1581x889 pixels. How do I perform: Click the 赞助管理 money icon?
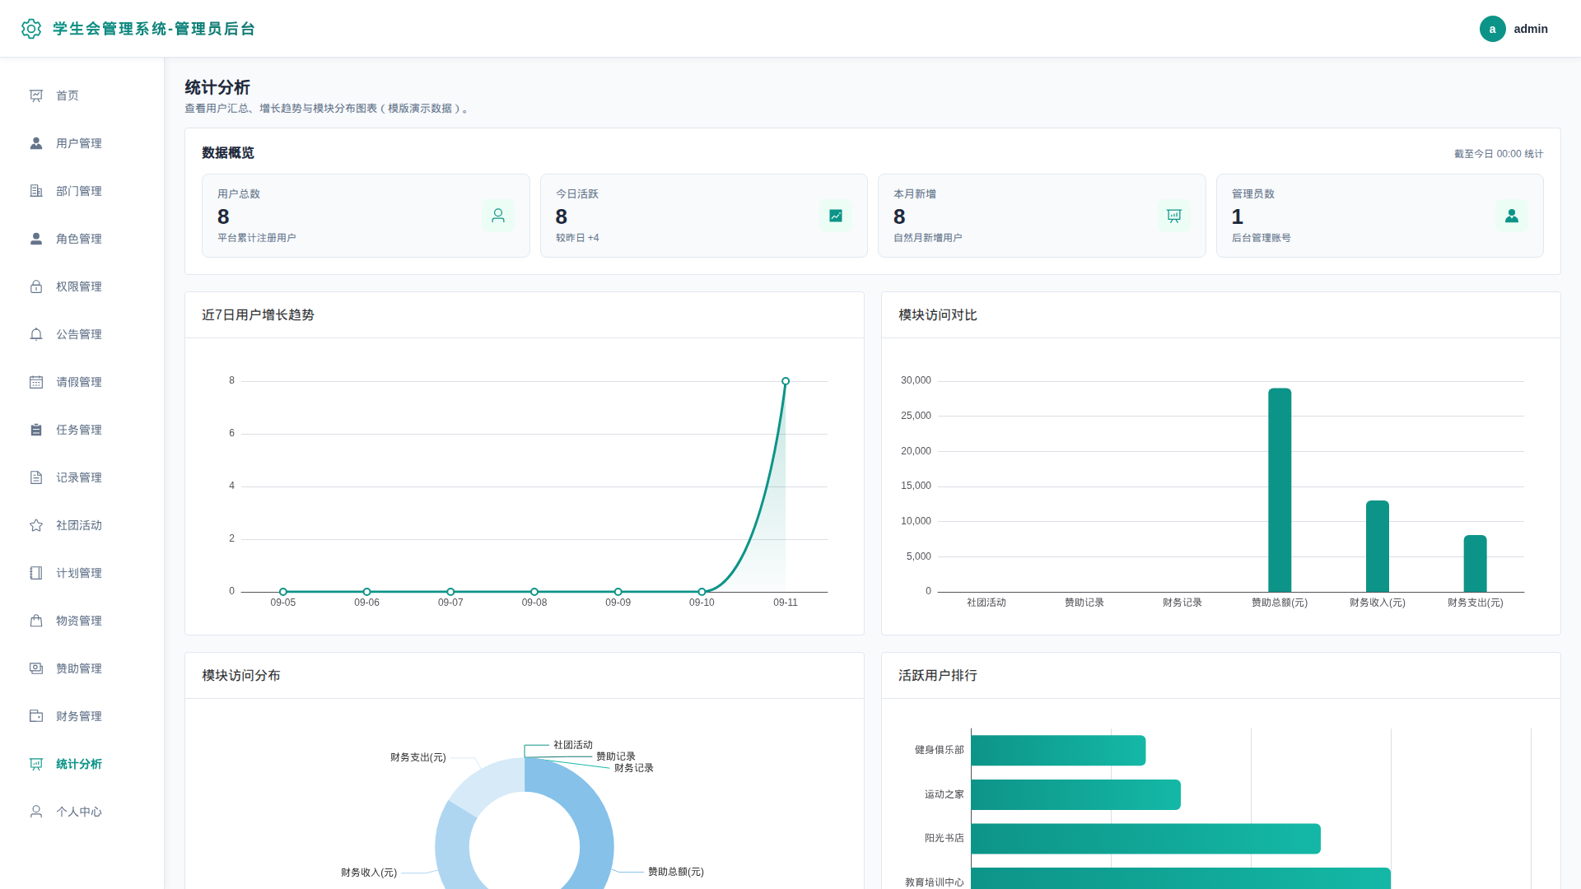click(36, 668)
